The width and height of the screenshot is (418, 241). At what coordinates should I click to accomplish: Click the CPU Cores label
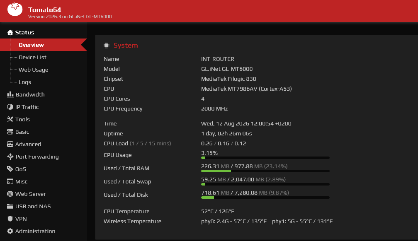(x=117, y=99)
